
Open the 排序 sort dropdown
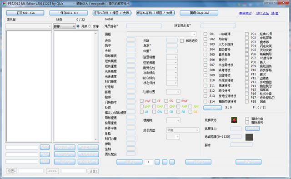point(64,26)
